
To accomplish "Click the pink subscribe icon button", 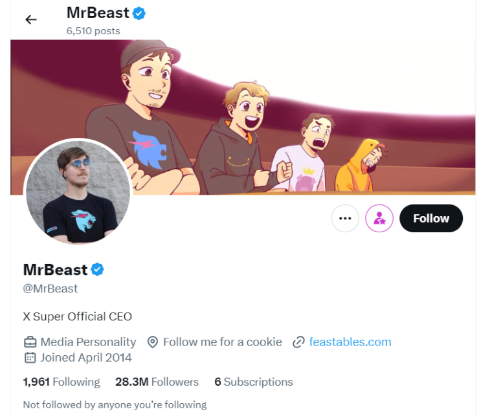I will pos(379,219).
